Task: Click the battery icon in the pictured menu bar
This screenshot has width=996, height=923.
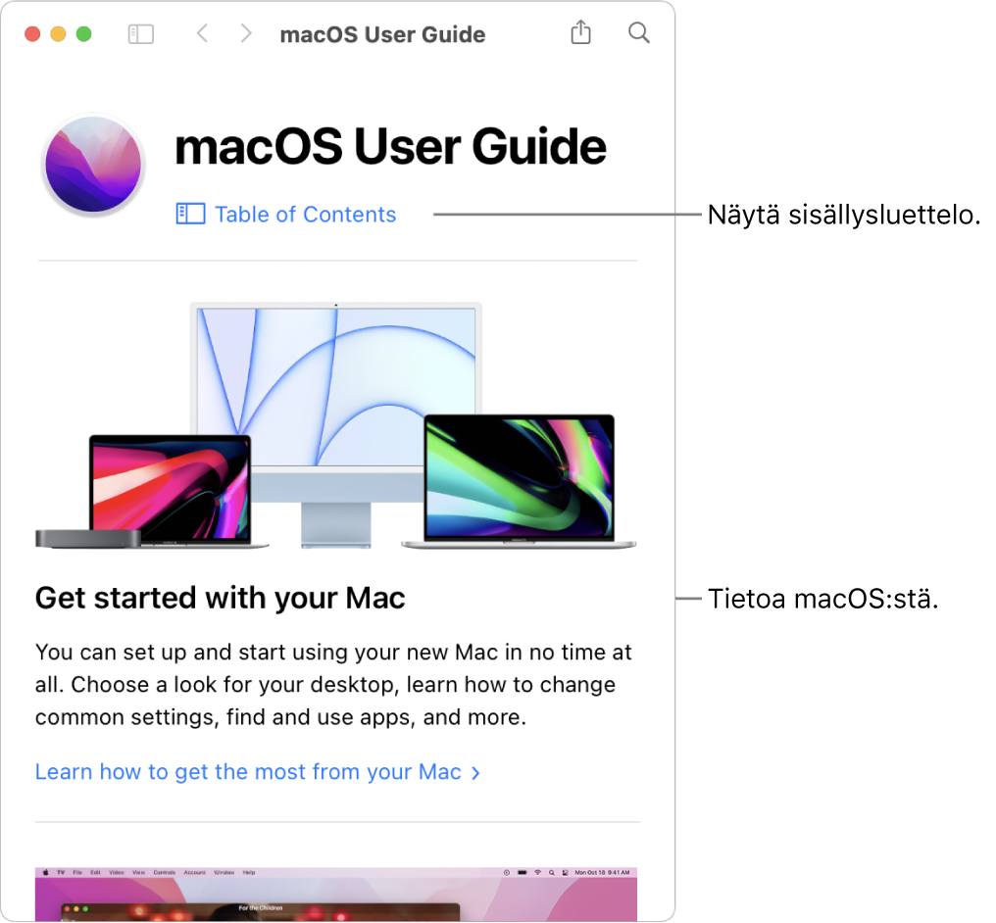Action: tap(523, 869)
